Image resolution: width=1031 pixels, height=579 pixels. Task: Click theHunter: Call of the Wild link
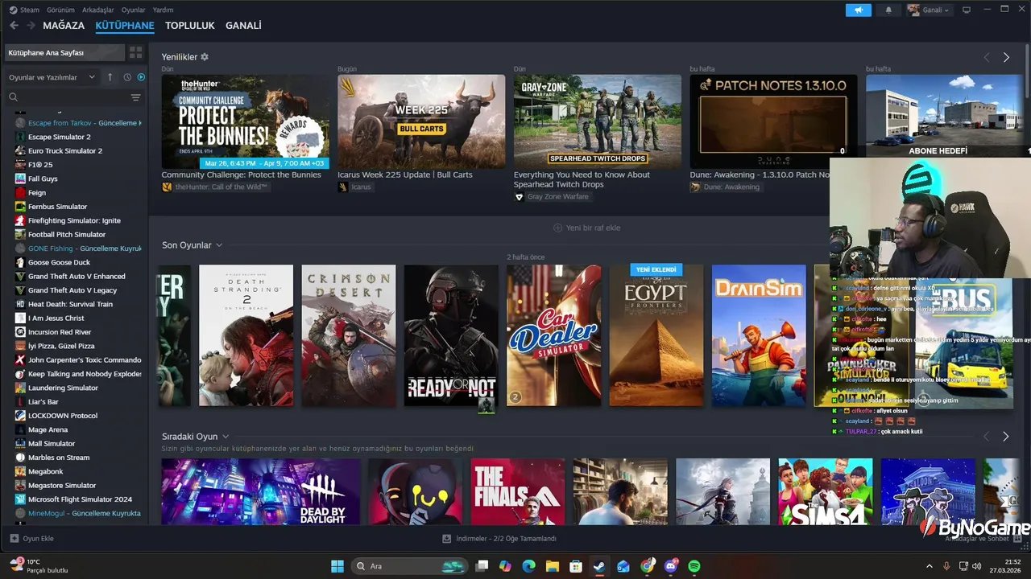[x=222, y=187]
